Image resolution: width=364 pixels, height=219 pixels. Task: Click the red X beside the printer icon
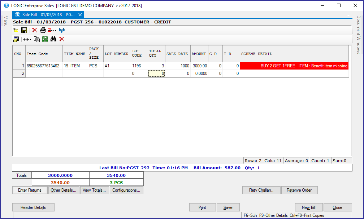(35, 30)
